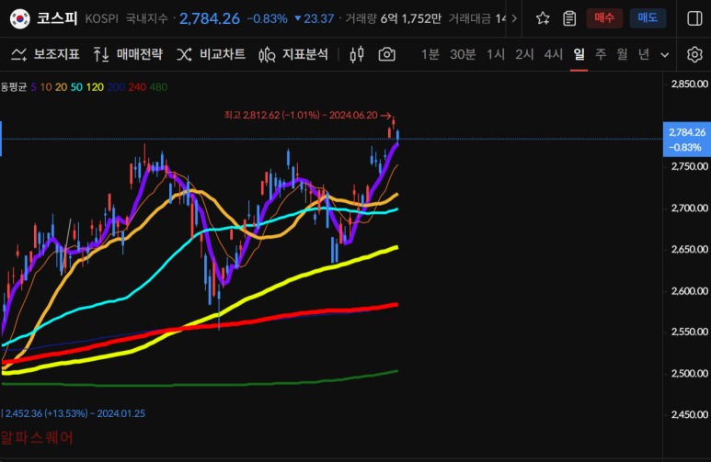
Task: Switch to the 2시 interval
Action: [x=524, y=54]
